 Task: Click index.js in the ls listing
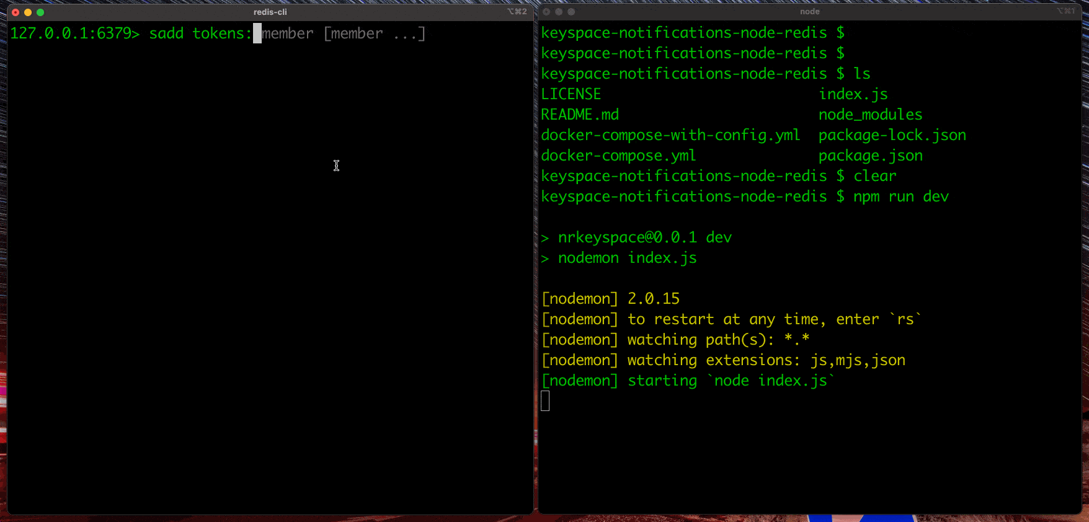tap(853, 94)
